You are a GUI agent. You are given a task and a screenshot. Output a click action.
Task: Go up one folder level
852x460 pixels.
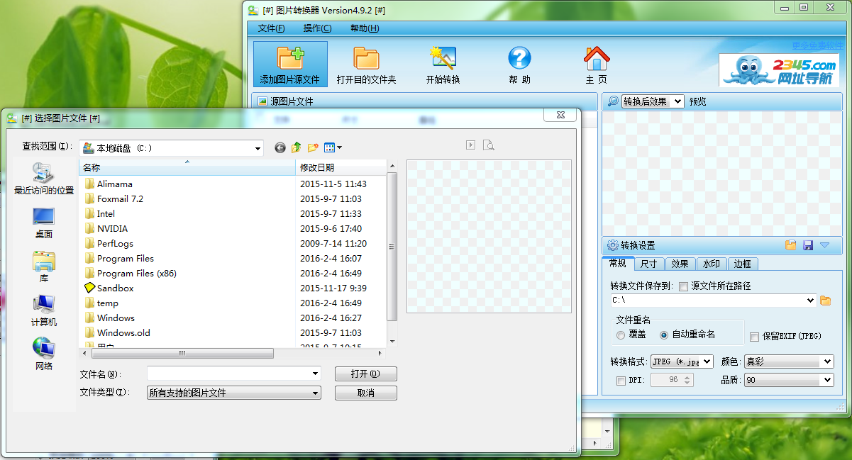[x=296, y=147]
